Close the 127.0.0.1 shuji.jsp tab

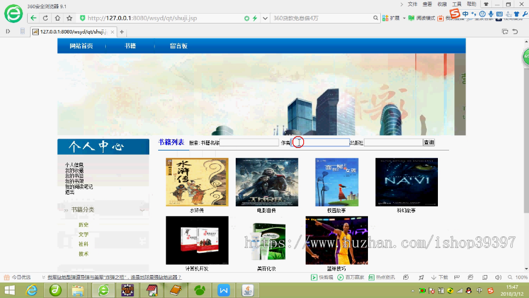pyautogui.click(x=112, y=32)
